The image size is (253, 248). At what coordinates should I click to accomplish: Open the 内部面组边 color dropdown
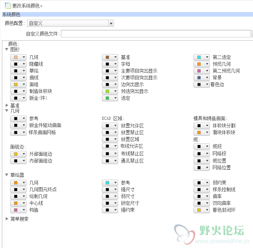click(x=19, y=161)
